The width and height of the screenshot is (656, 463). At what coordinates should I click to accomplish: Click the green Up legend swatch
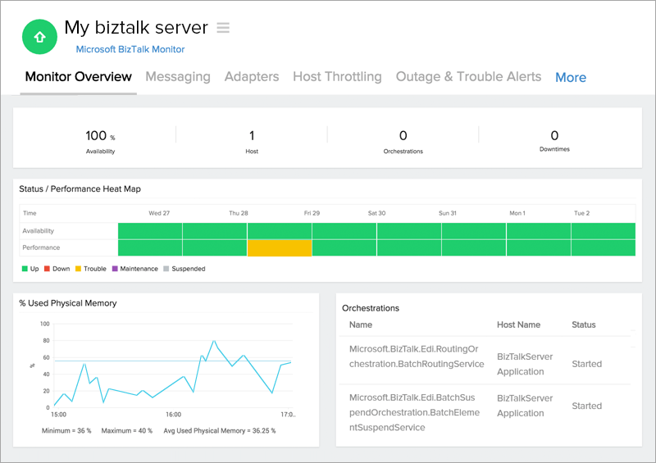[x=25, y=269]
